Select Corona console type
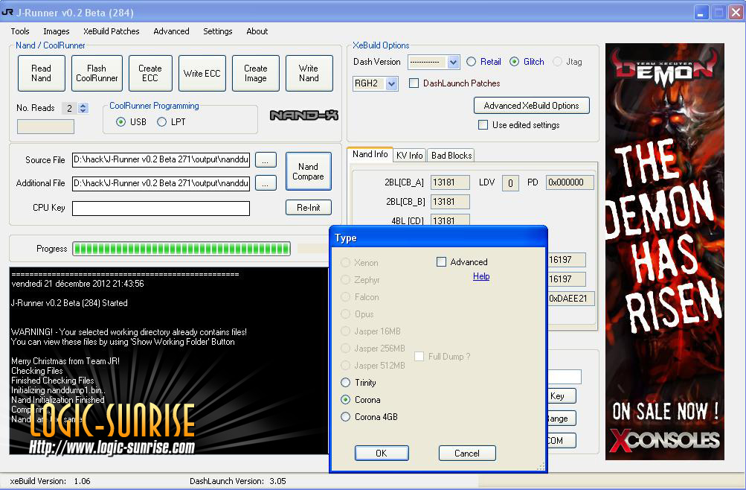Screen dimensions: 746x490 point(345,400)
